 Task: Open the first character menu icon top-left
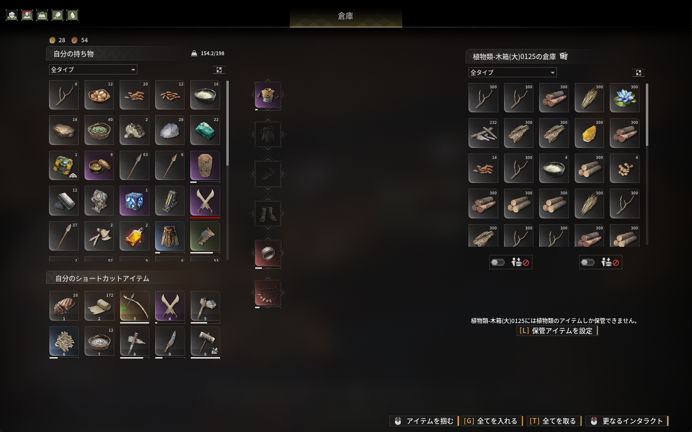point(12,15)
